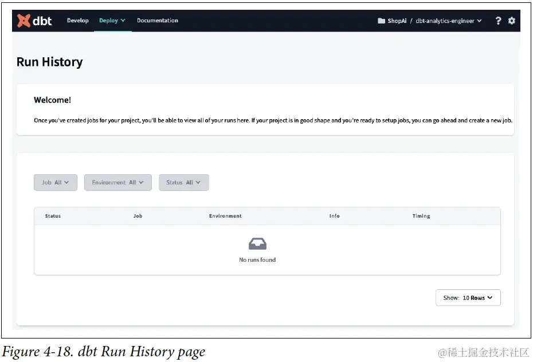Open the Deploy menu

112,21
